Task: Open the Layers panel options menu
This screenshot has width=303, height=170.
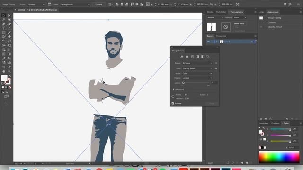Action: coord(255,36)
